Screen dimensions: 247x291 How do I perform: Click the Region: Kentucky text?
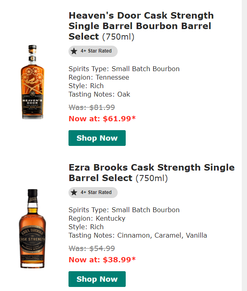pyautogui.click(x=97, y=218)
